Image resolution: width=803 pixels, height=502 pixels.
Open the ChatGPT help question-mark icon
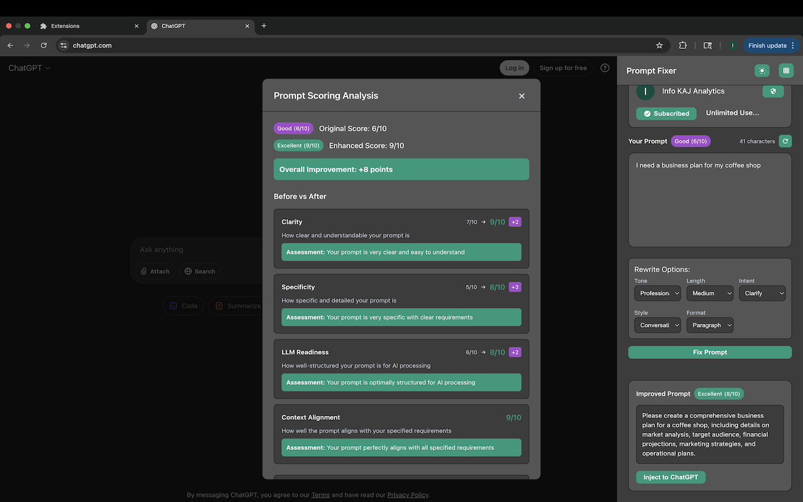[605, 68]
